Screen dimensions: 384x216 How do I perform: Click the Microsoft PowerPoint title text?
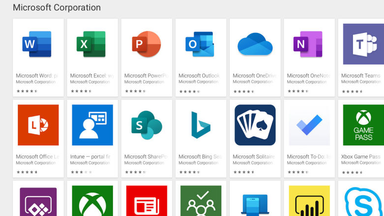(x=147, y=76)
